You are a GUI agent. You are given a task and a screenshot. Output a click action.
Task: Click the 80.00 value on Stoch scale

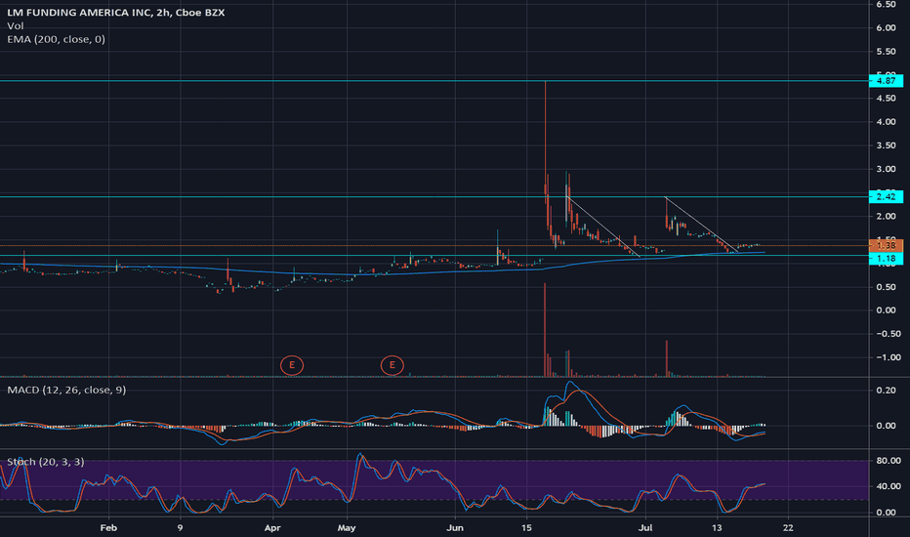point(888,461)
